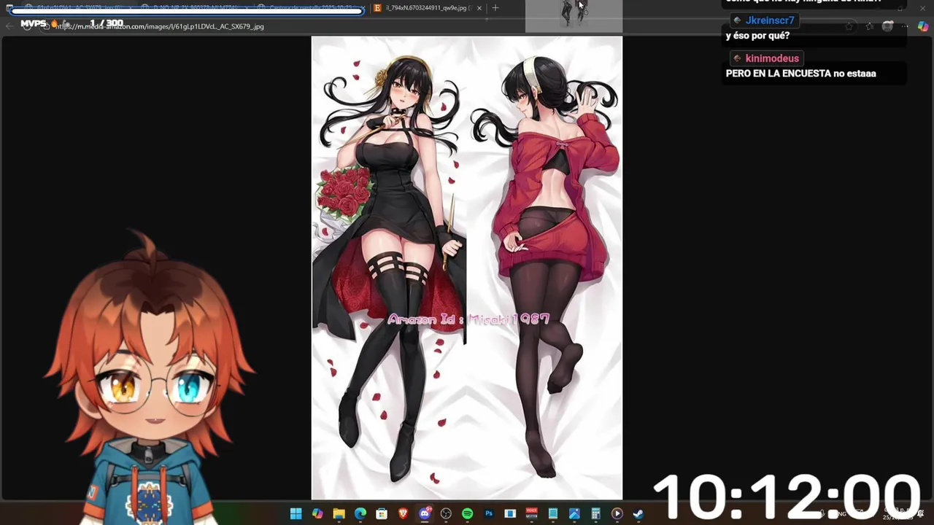Click username kinimodeus in chat overlay
Image resolution: width=934 pixels, height=525 pixels.
tap(772, 58)
